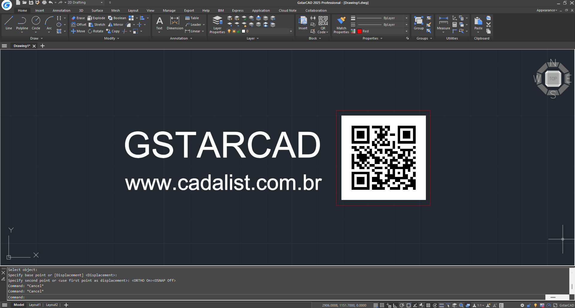The width and height of the screenshot is (575, 308).
Task: Click the Dimension tool
Action: click(175, 23)
